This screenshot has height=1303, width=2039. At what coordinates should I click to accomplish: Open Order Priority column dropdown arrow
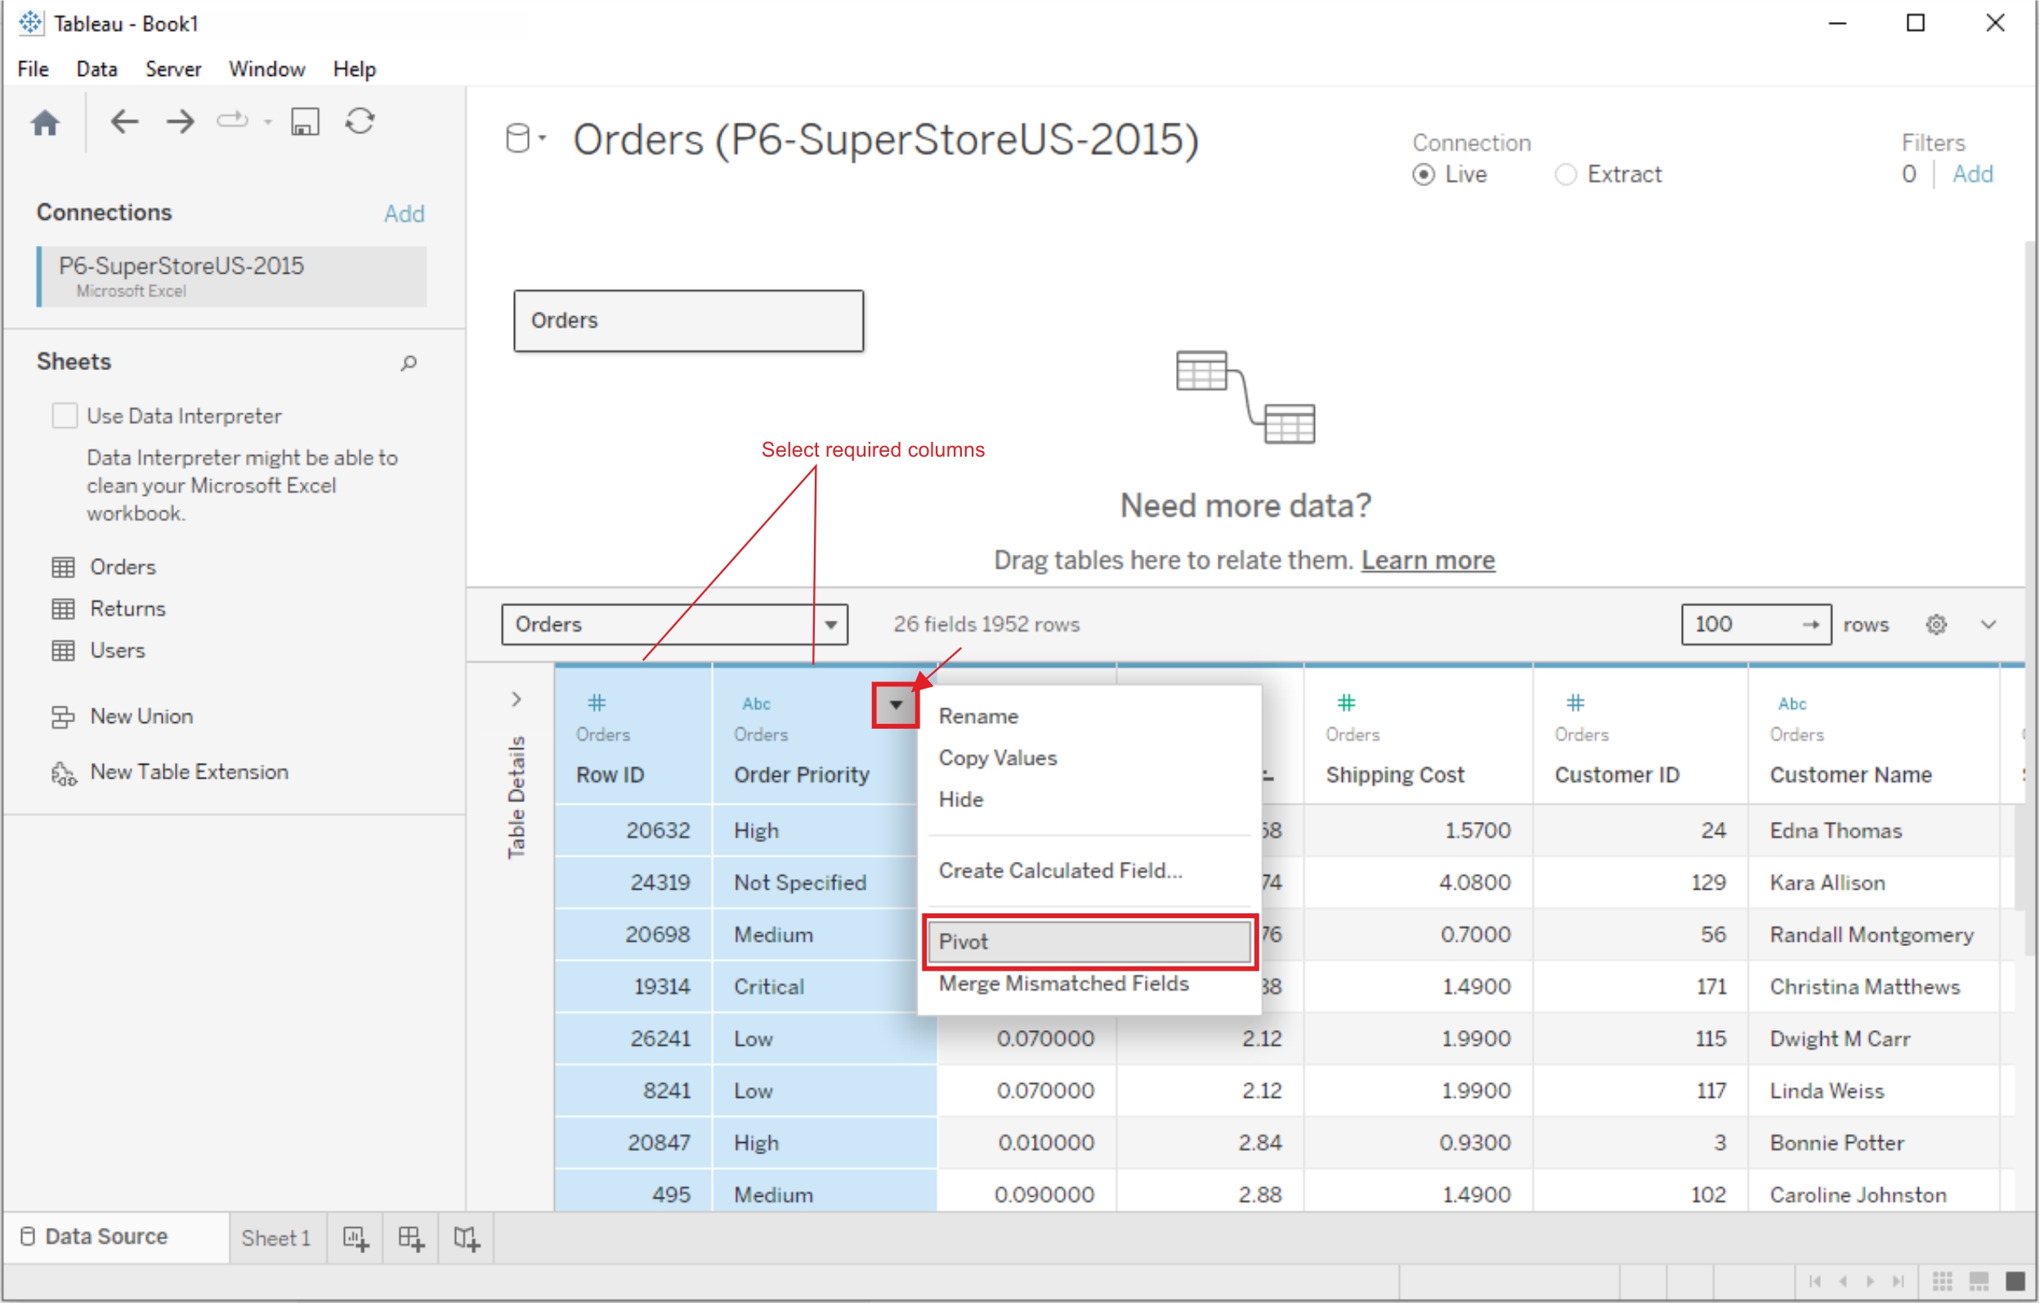(895, 705)
